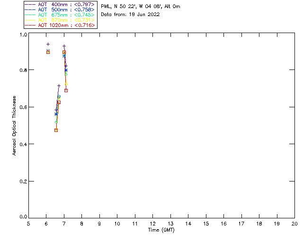
Task: Click the x-axis label 6
Action: click(46, 224)
